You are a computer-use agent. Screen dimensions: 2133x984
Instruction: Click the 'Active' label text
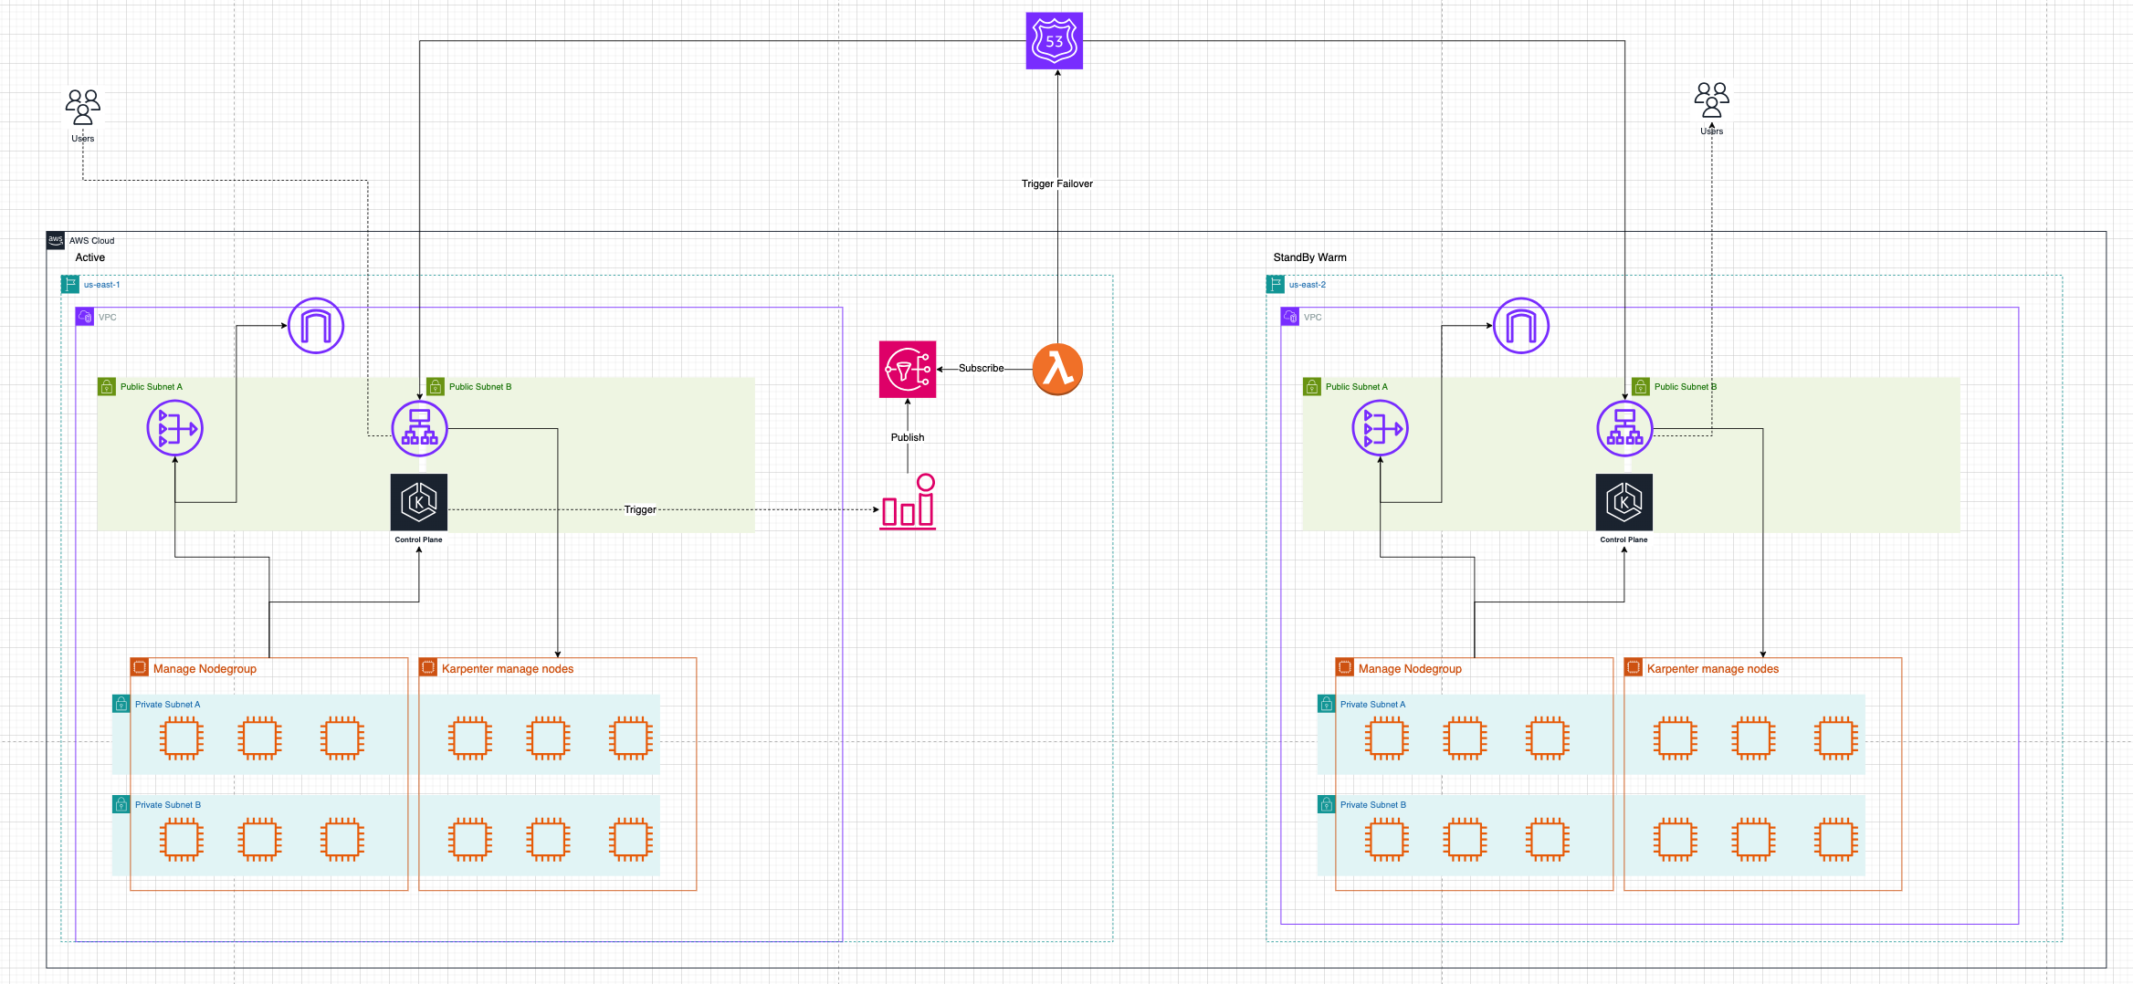tap(90, 257)
